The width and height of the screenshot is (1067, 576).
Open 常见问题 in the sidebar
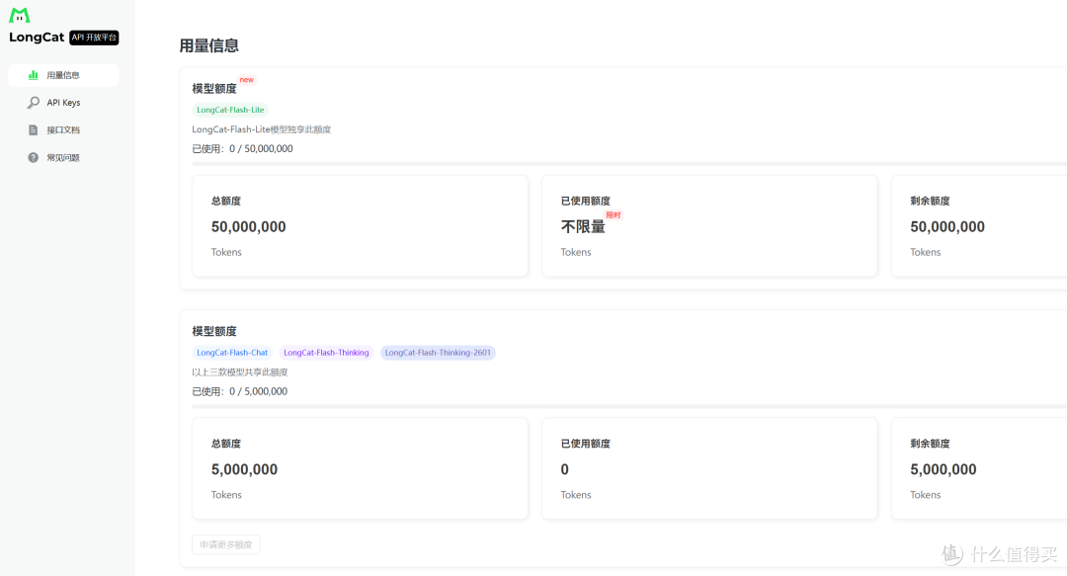click(x=63, y=157)
